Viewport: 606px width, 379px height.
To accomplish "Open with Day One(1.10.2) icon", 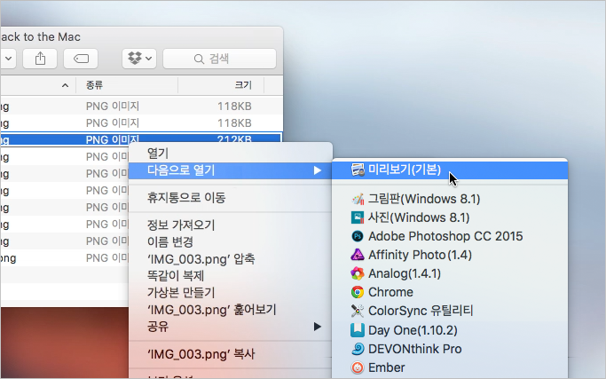I will (x=358, y=330).
